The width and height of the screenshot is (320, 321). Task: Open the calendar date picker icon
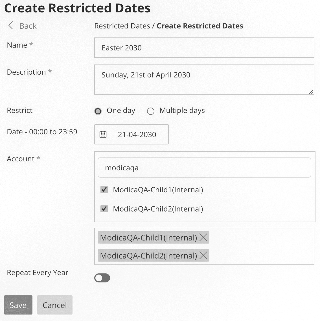pos(103,134)
